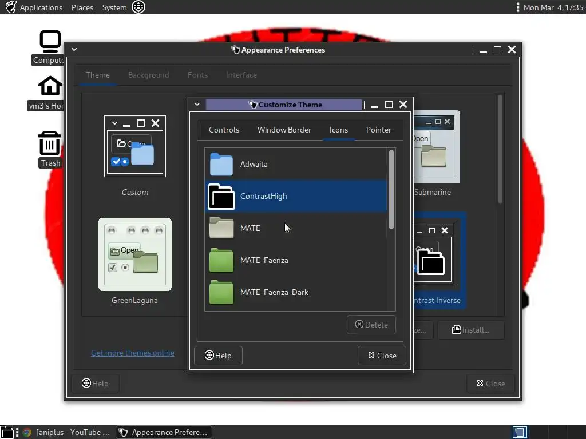Click the Customize Theme title bar

click(x=284, y=105)
